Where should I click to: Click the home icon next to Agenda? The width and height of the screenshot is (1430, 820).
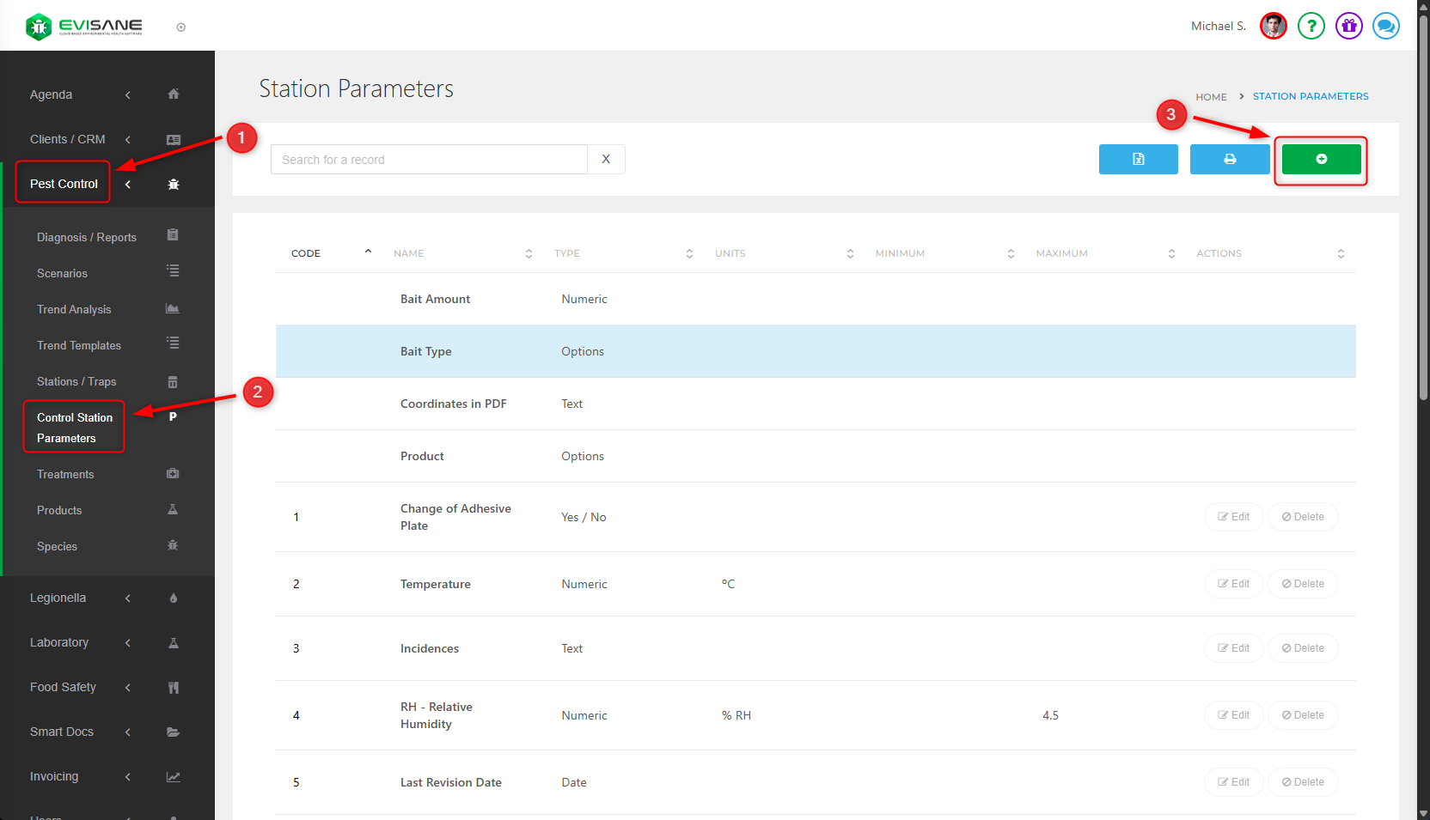[x=174, y=94]
